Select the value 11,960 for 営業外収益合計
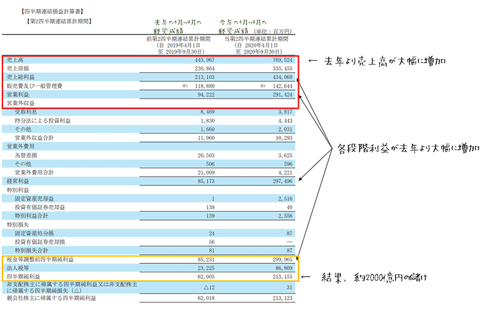 click(x=206, y=138)
